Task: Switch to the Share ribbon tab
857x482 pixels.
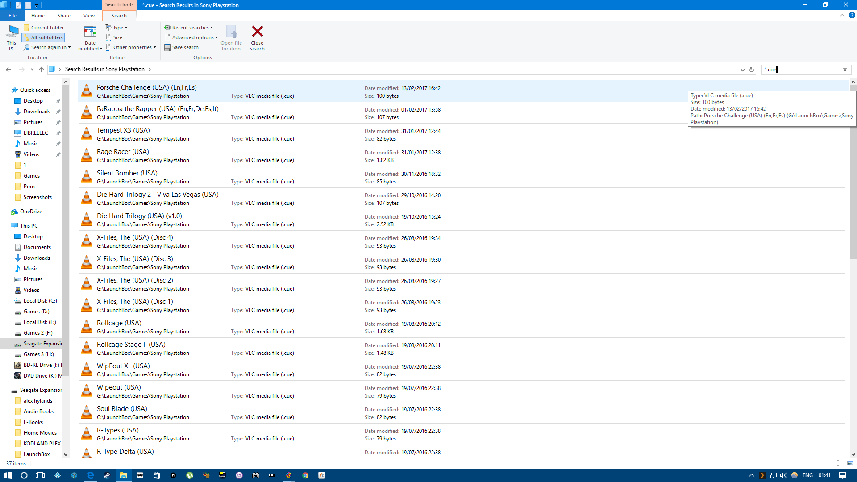Action: [x=64, y=16]
